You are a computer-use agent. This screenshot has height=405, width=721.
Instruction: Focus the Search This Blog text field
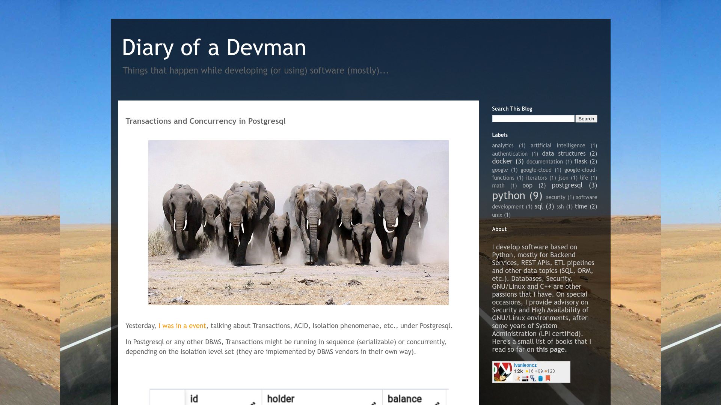pos(533,119)
